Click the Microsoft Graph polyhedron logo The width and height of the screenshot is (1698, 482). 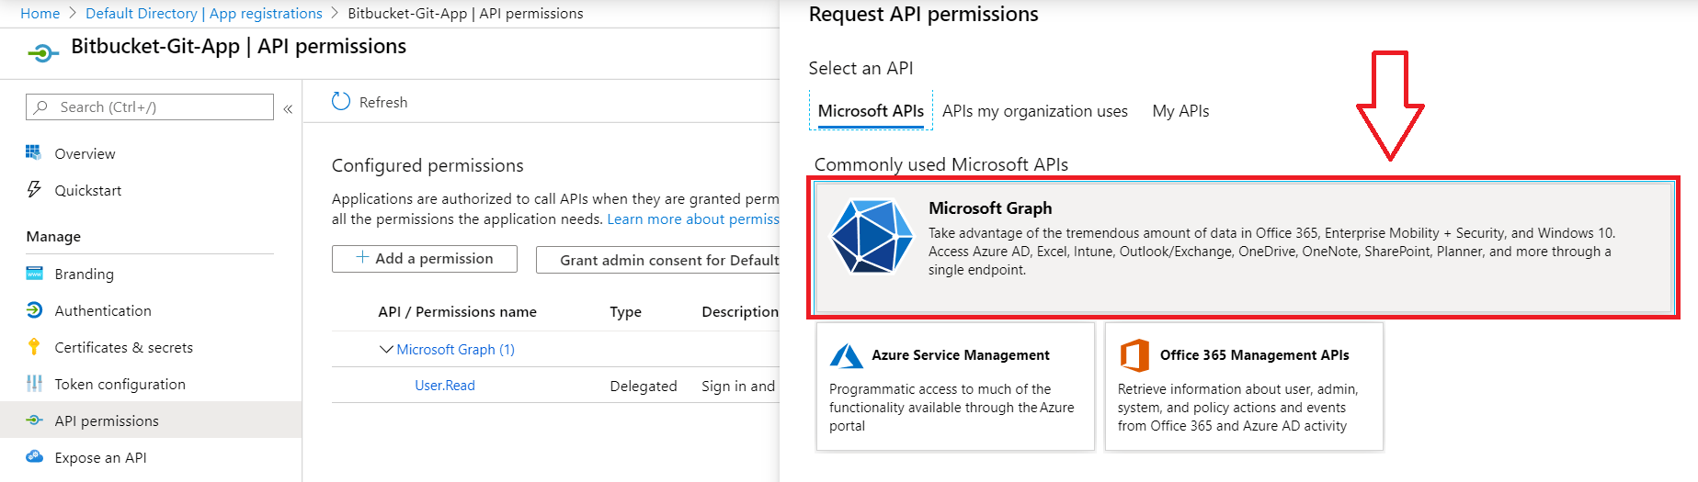872,237
